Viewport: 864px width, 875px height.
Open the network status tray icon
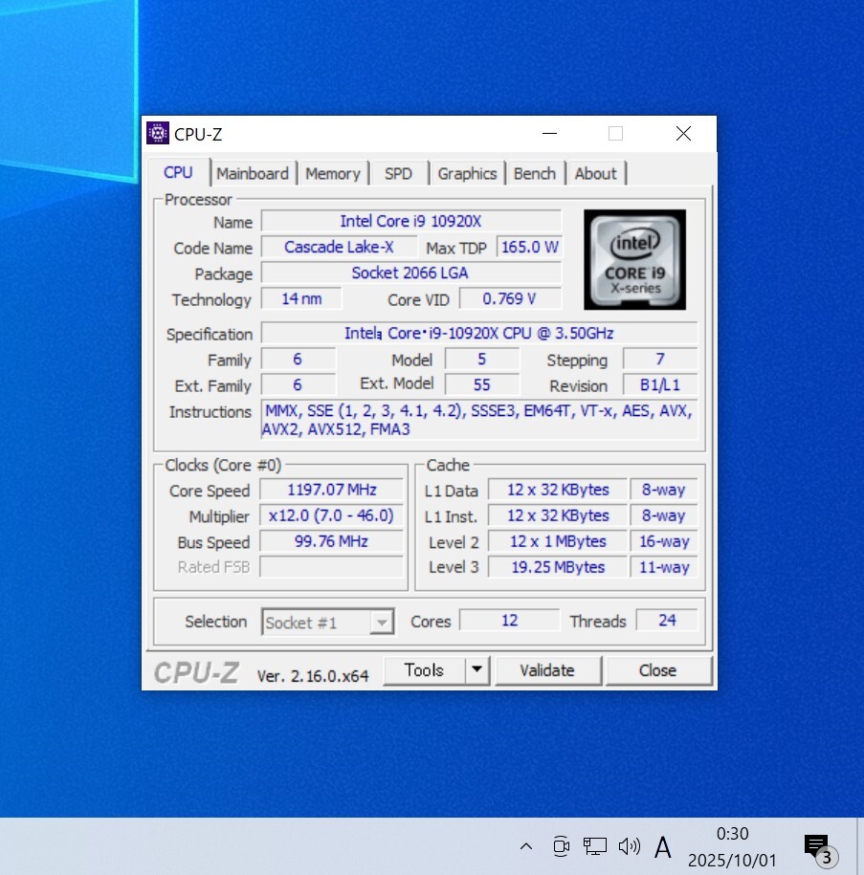coord(594,846)
